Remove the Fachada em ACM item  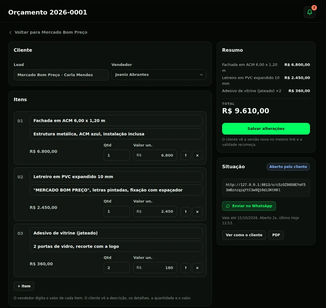(x=197, y=155)
